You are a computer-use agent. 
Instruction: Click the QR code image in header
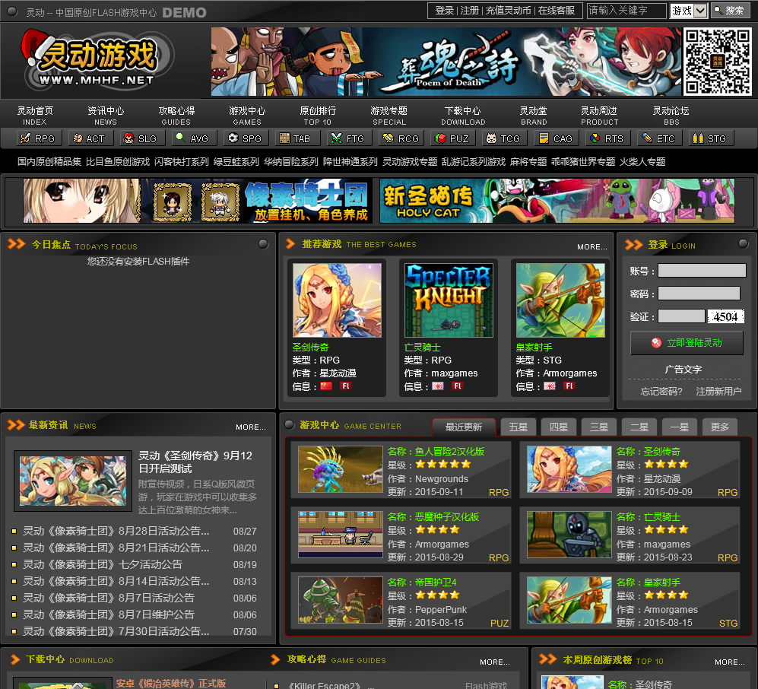pos(718,62)
